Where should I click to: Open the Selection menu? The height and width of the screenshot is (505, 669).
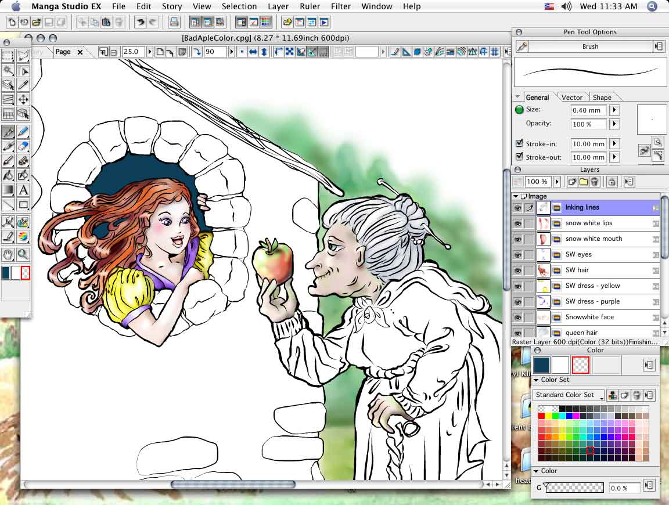coord(239,6)
